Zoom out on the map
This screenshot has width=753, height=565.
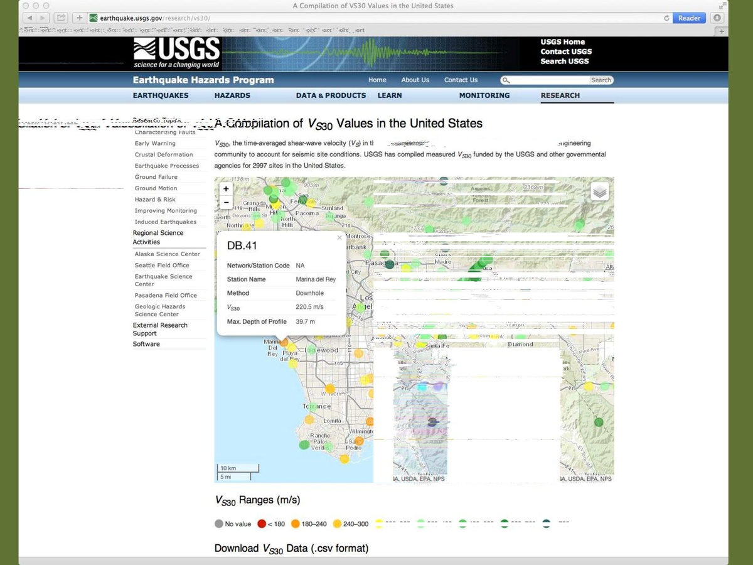pyautogui.click(x=226, y=202)
